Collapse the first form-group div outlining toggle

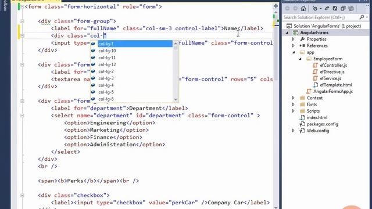click(x=22, y=21)
